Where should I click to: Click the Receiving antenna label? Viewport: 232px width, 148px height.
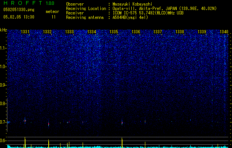[85, 17]
